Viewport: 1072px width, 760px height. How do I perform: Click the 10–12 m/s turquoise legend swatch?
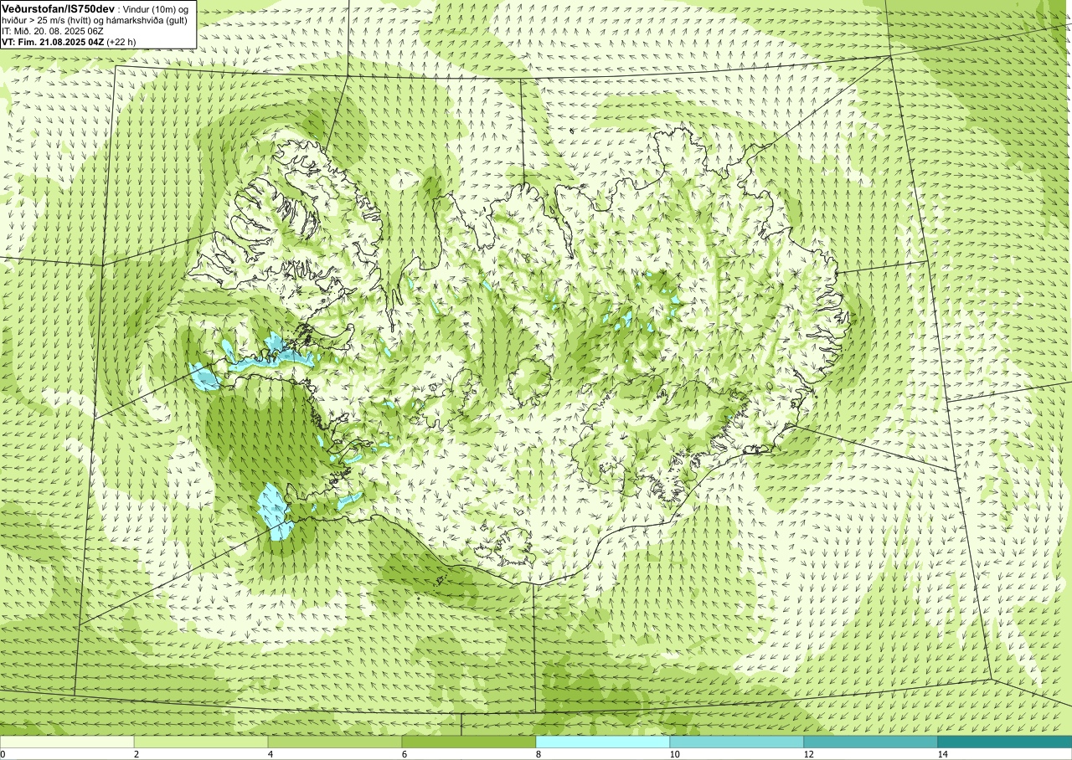click(x=737, y=742)
